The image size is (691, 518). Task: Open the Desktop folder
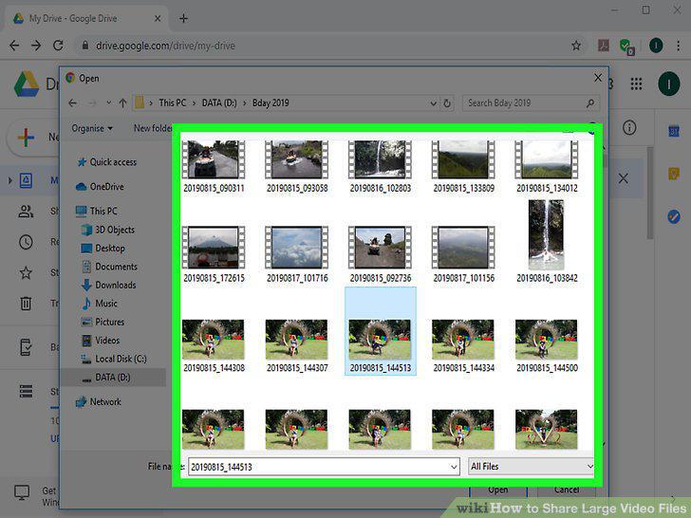103,248
